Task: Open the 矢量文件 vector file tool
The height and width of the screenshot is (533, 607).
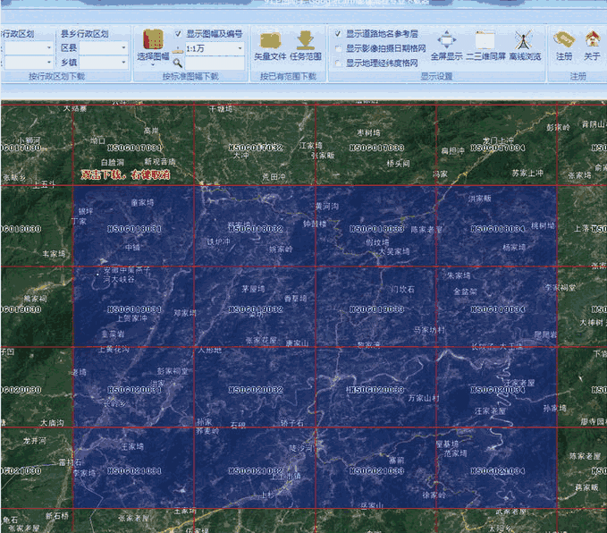Action: tap(270, 46)
